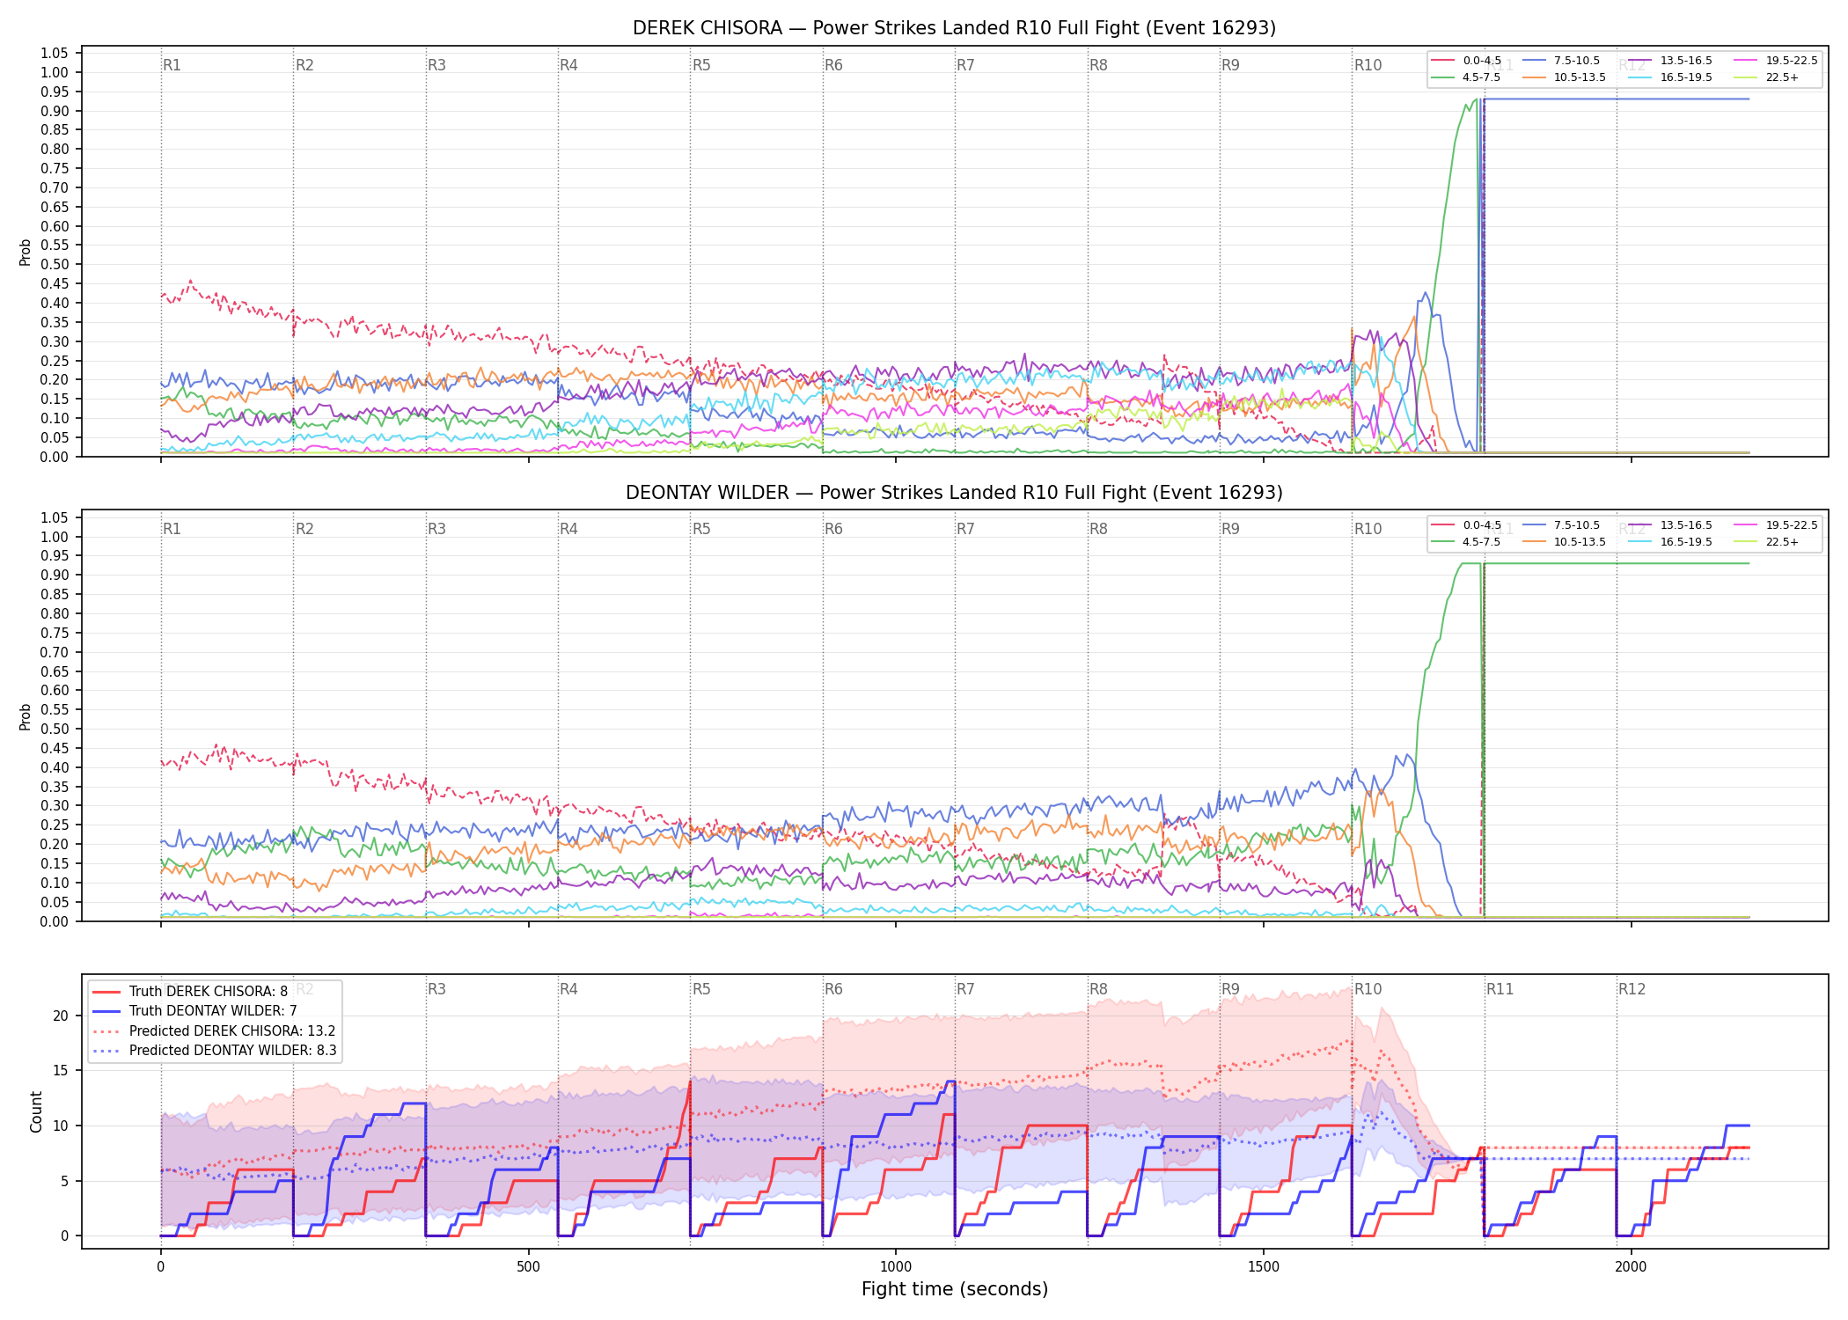Click the 15 tick label on the Count axis

pos(60,1071)
